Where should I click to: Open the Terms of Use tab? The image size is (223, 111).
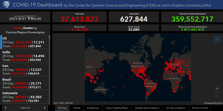[200, 108]
